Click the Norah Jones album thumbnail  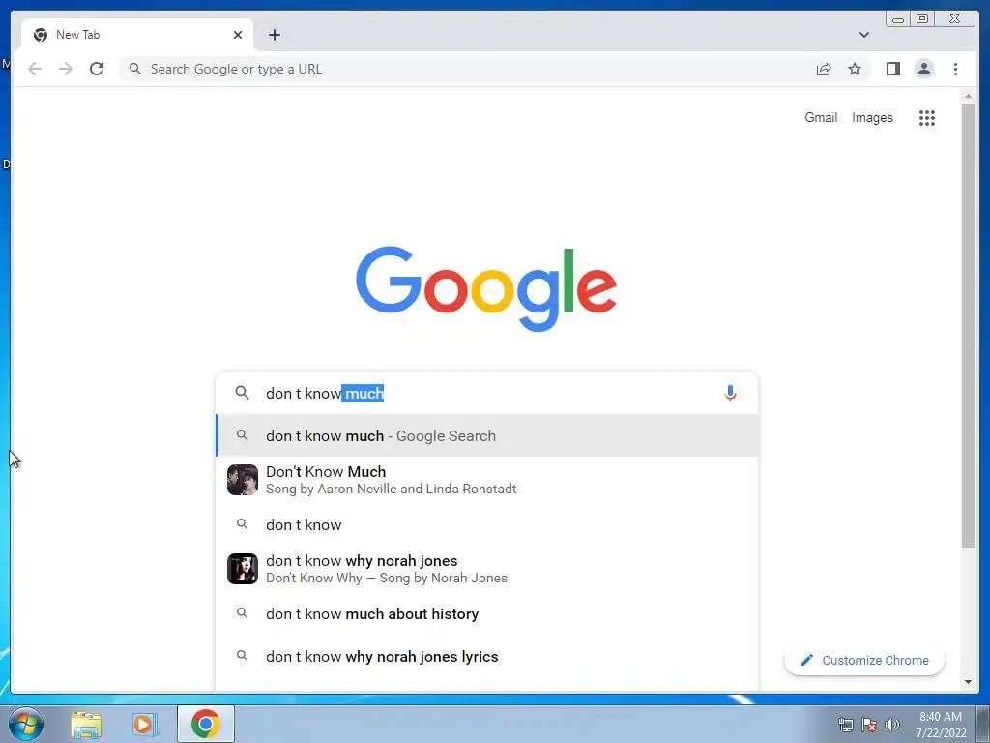243,569
